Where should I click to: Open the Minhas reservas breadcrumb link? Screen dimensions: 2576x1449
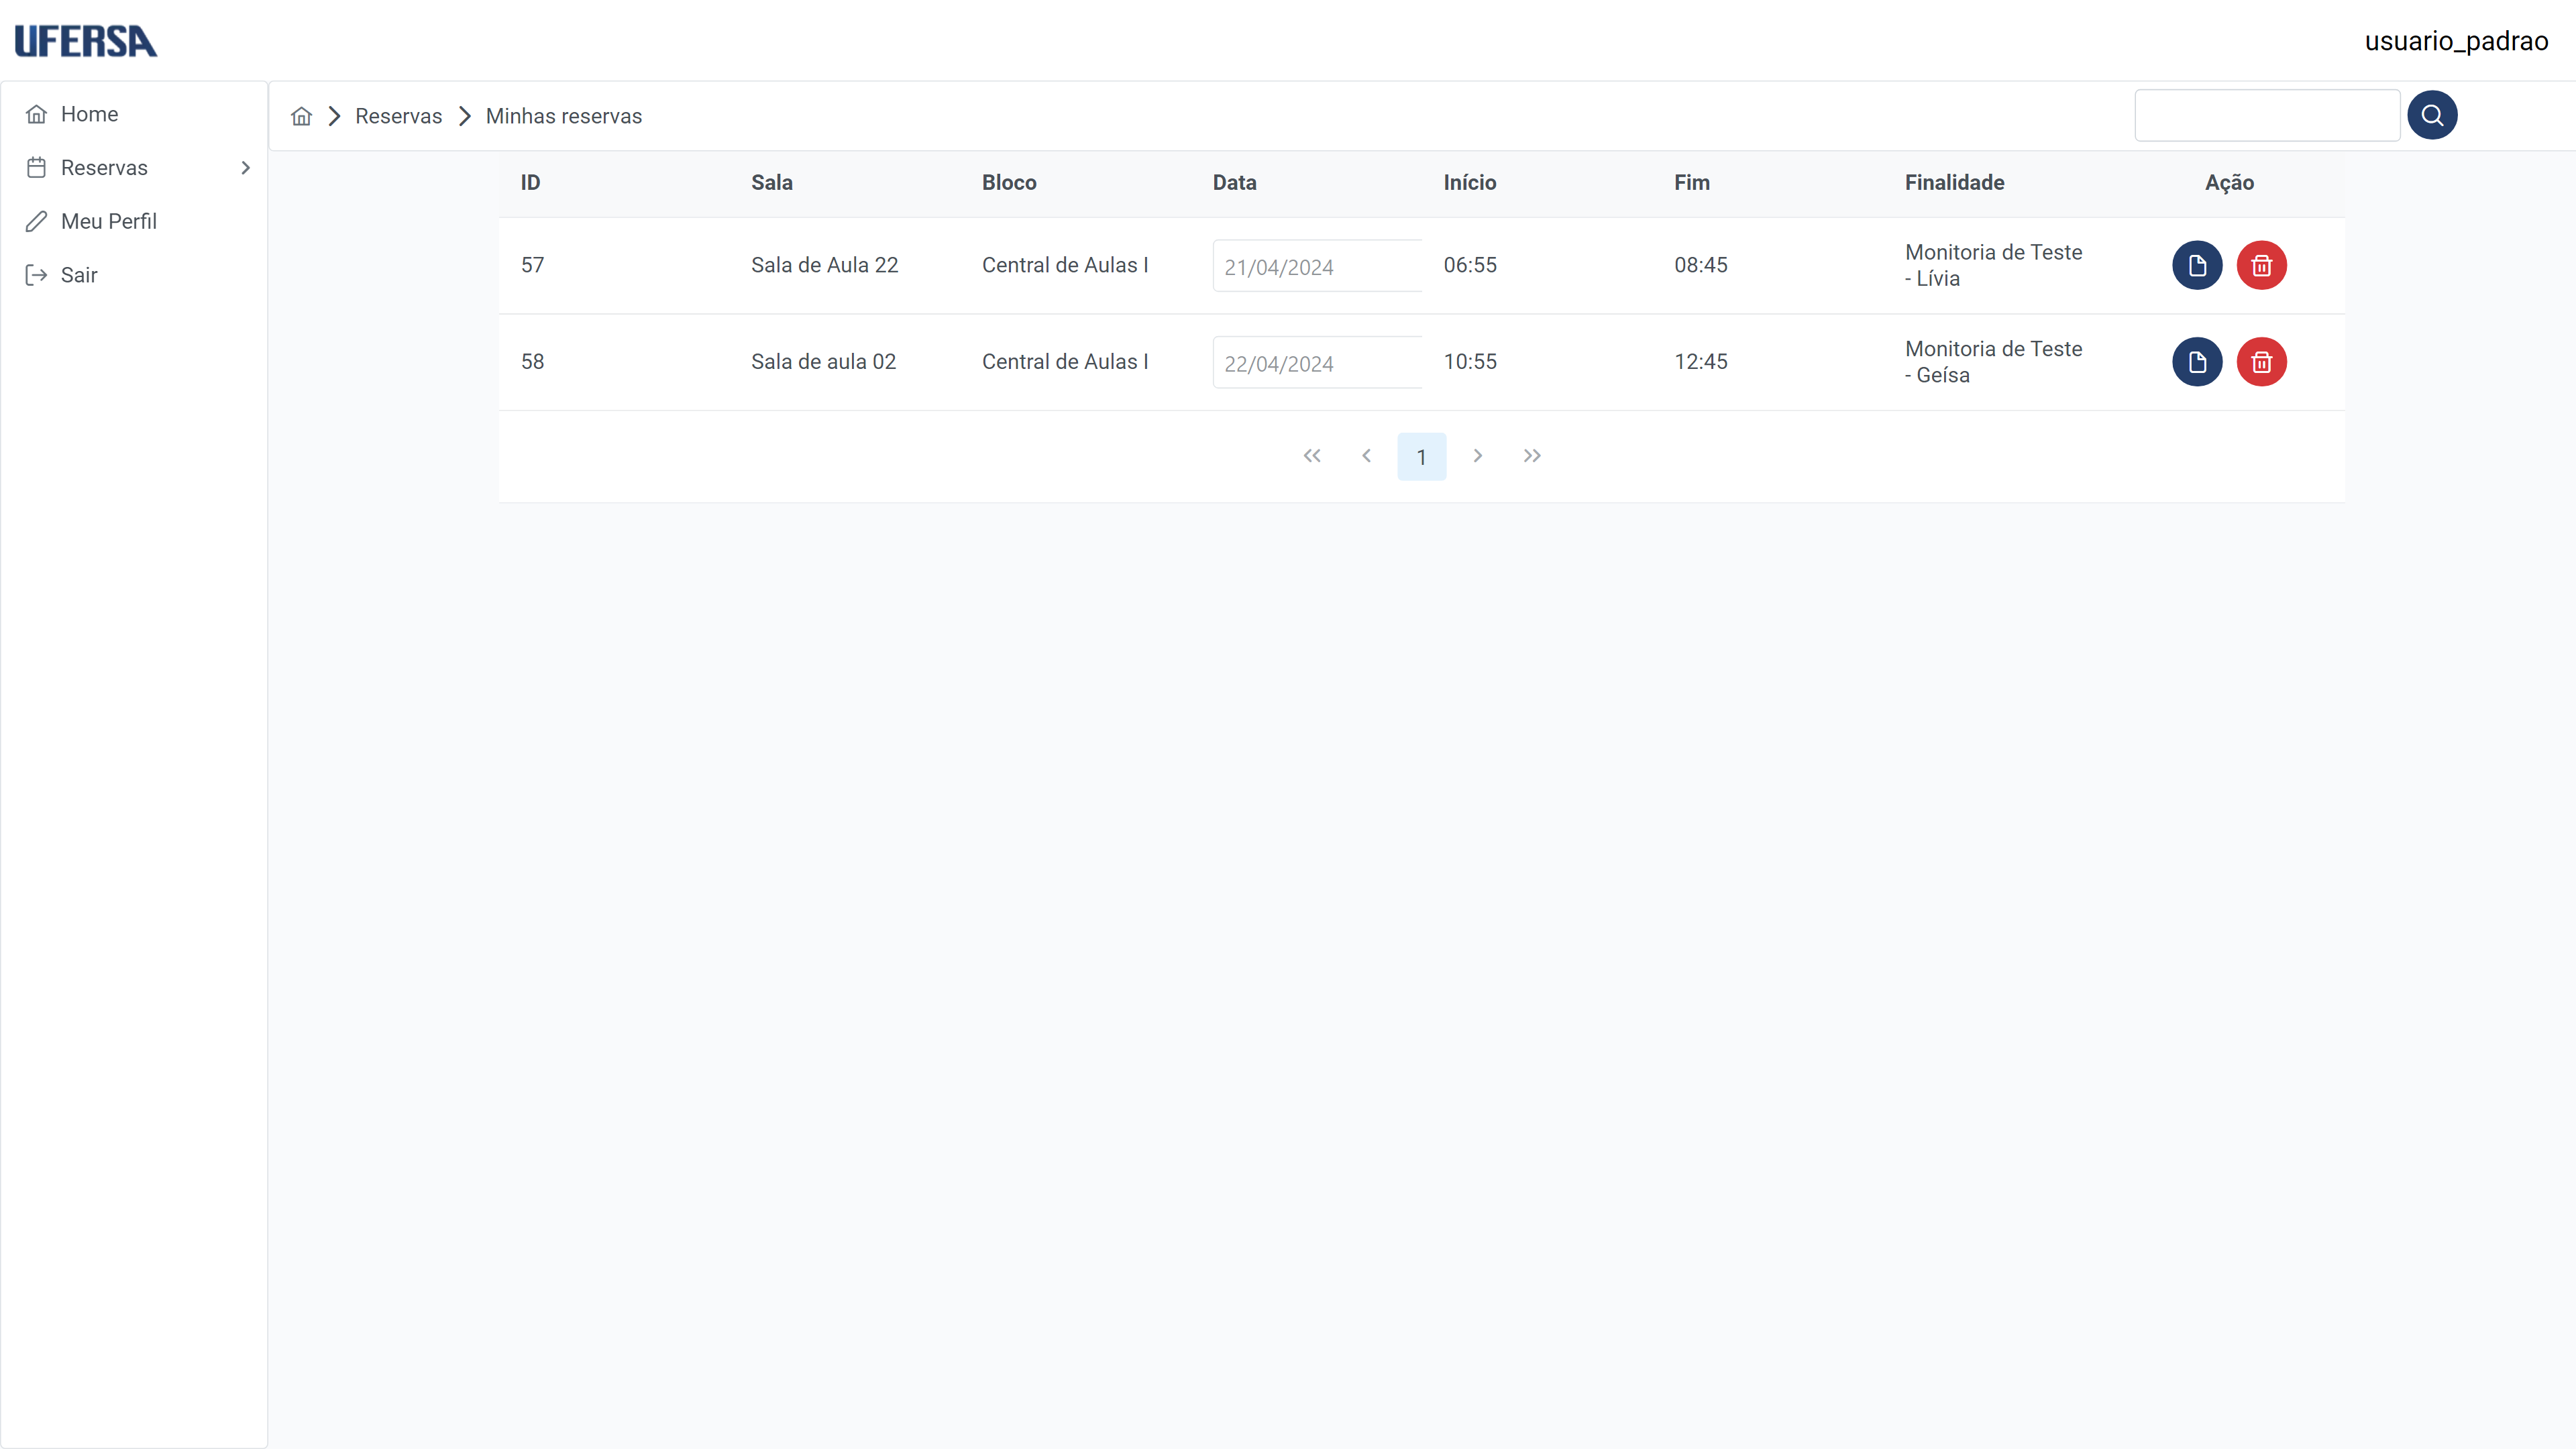point(564,116)
